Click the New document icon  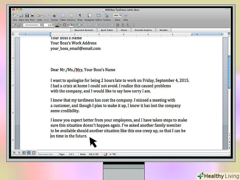coord(14,15)
